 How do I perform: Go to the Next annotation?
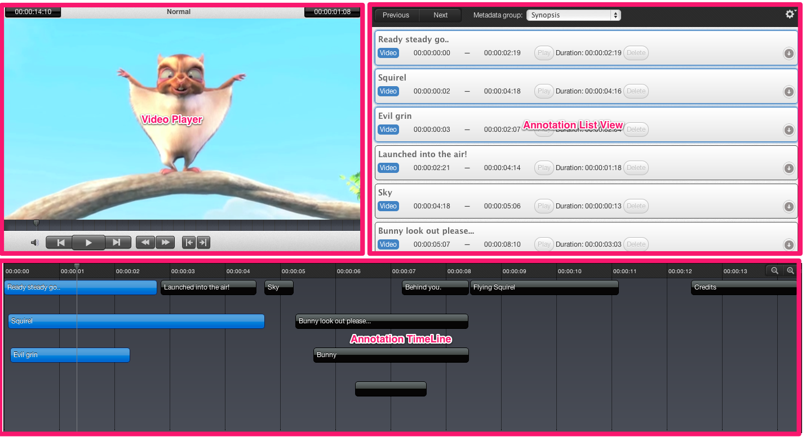pyautogui.click(x=440, y=15)
